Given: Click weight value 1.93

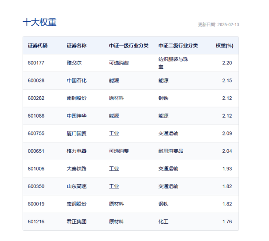Looking at the screenshot, I should coord(227,169).
